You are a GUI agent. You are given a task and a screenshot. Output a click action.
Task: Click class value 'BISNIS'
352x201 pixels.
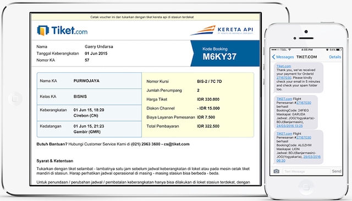pyautogui.click(x=80, y=96)
